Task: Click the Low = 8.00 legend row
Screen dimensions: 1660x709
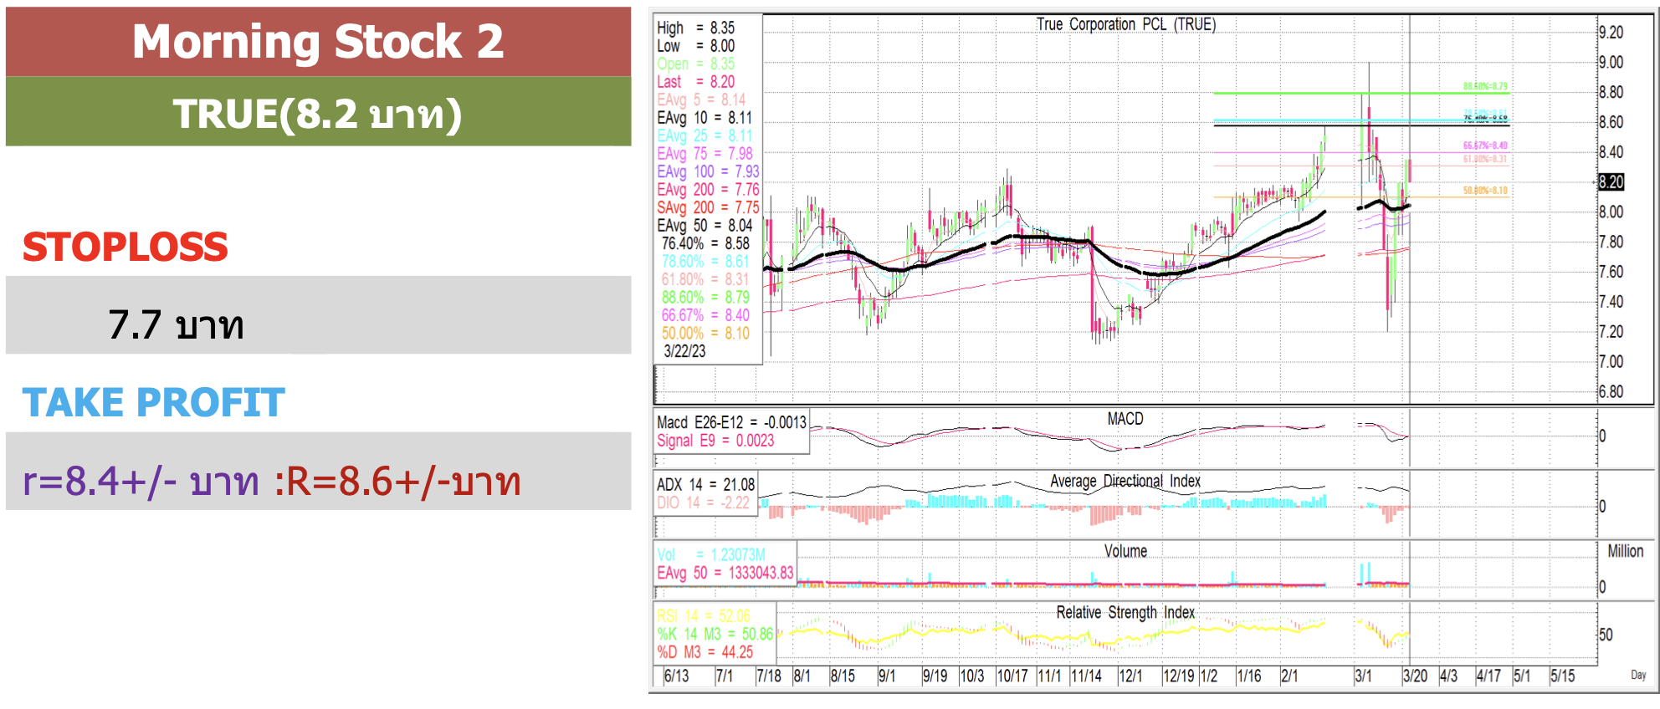Action: [x=696, y=46]
